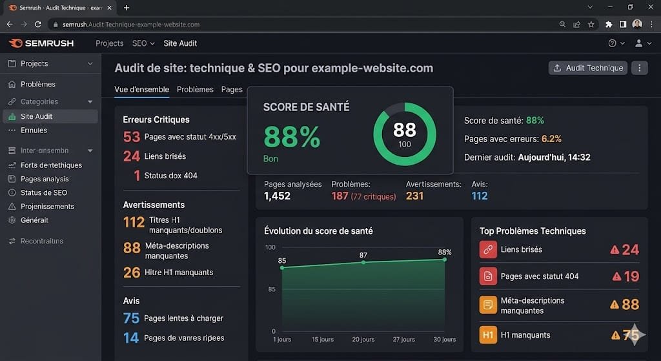Click the Site Audit bar-chart icon
The width and height of the screenshot is (661, 361).
click(x=12, y=116)
